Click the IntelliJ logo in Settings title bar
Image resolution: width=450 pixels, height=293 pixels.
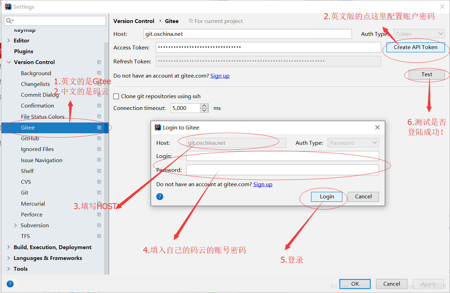click(x=8, y=7)
